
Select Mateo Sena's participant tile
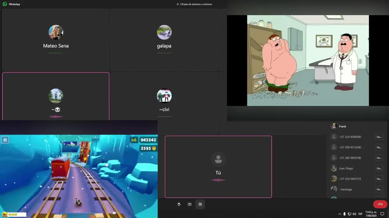click(x=56, y=40)
